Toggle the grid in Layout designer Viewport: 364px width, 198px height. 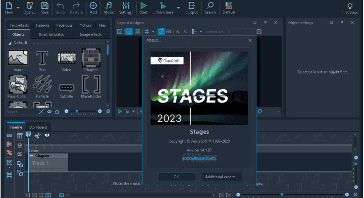pos(147,31)
